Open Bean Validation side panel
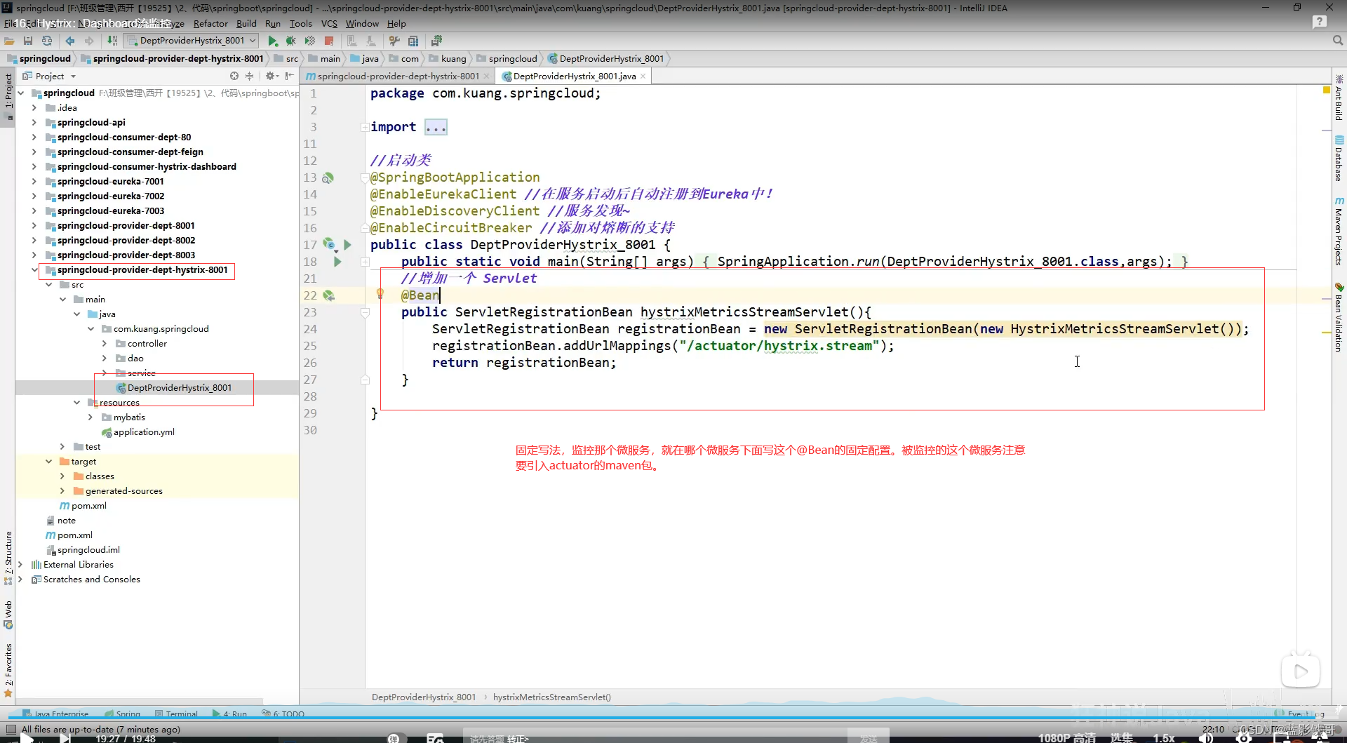The height and width of the screenshot is (743, 1347). pos(1339,317)
